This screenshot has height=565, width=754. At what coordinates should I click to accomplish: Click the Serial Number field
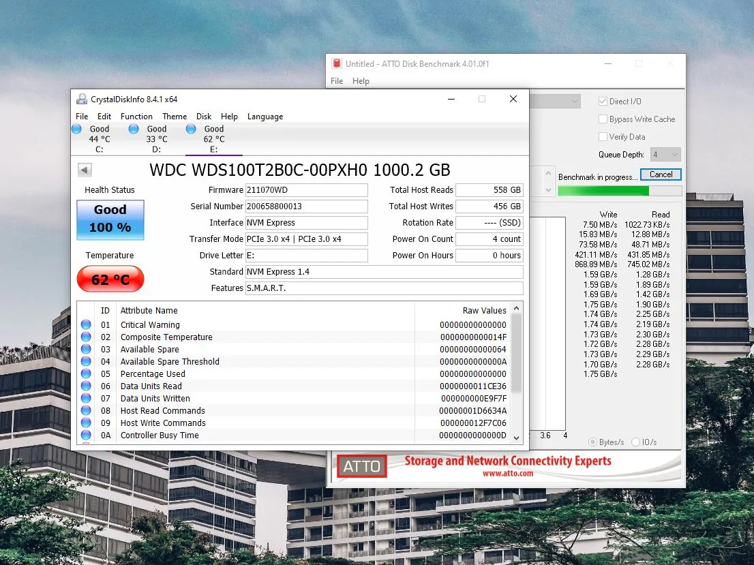(306, 207)
